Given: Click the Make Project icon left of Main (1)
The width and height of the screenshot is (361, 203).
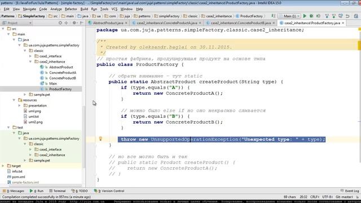Looking at the screenshot, I should click(273, 16).
